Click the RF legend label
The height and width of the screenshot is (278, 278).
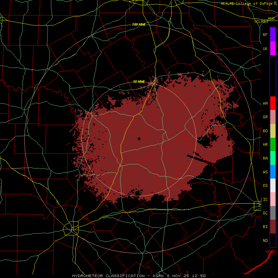click(265, 35)
